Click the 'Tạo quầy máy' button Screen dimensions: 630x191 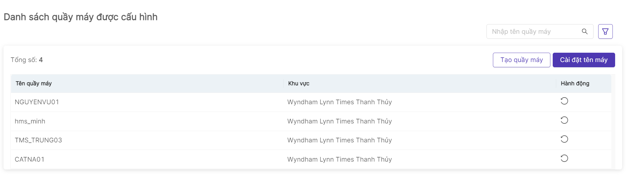[521, 60]
